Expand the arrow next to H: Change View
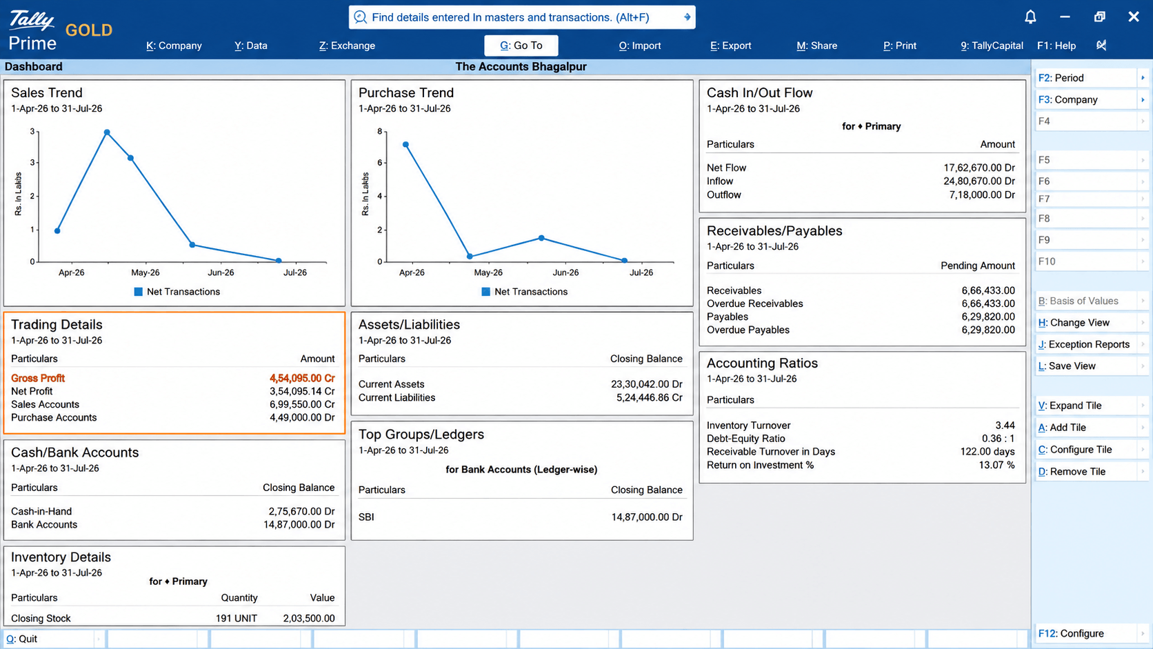Viewport: 1153px width, 649px height. pyautogui.click(x=1143, y=323)
